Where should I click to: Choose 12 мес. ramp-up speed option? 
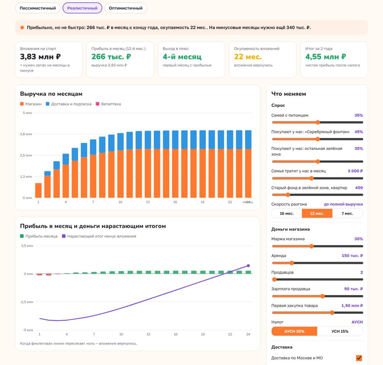317,213
